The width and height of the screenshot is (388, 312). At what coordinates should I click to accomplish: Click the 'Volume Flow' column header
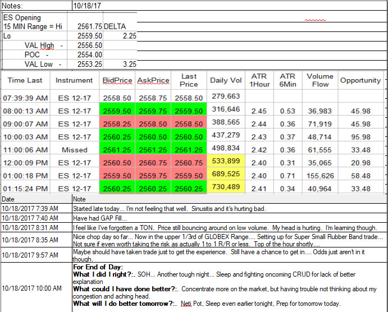point(320,80)
